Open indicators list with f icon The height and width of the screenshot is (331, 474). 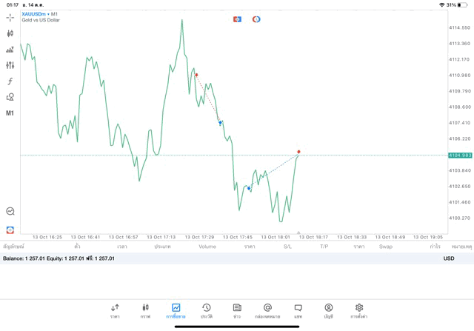pyautogui.click(x=10, y=81)
